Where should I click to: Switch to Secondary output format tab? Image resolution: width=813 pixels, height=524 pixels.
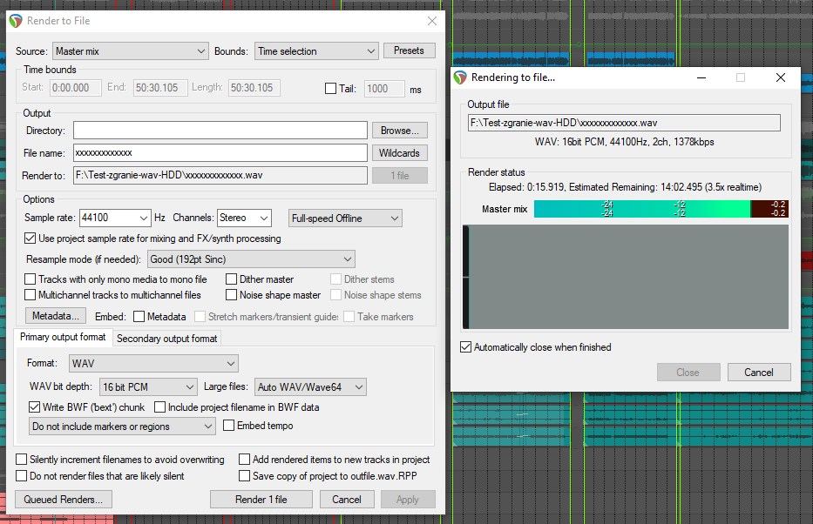tap(167, 338)
